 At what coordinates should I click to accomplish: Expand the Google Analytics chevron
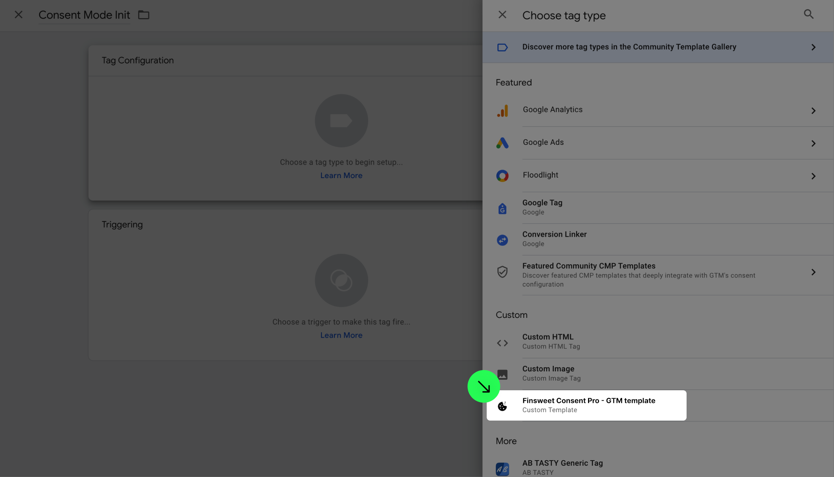click(813, 111)
